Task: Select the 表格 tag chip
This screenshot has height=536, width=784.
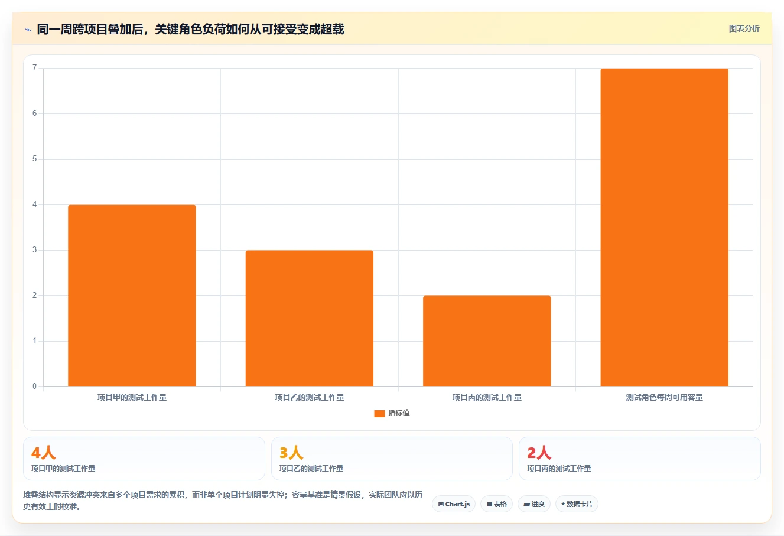Action: tap(496, 504)
